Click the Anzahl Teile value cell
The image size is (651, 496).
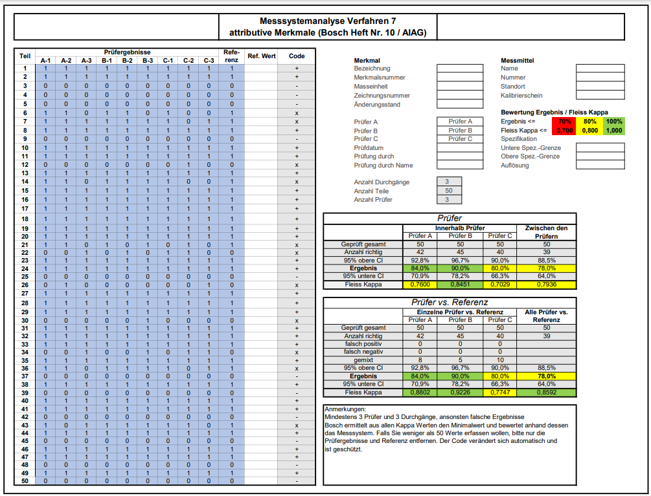(x=449, y=191)
